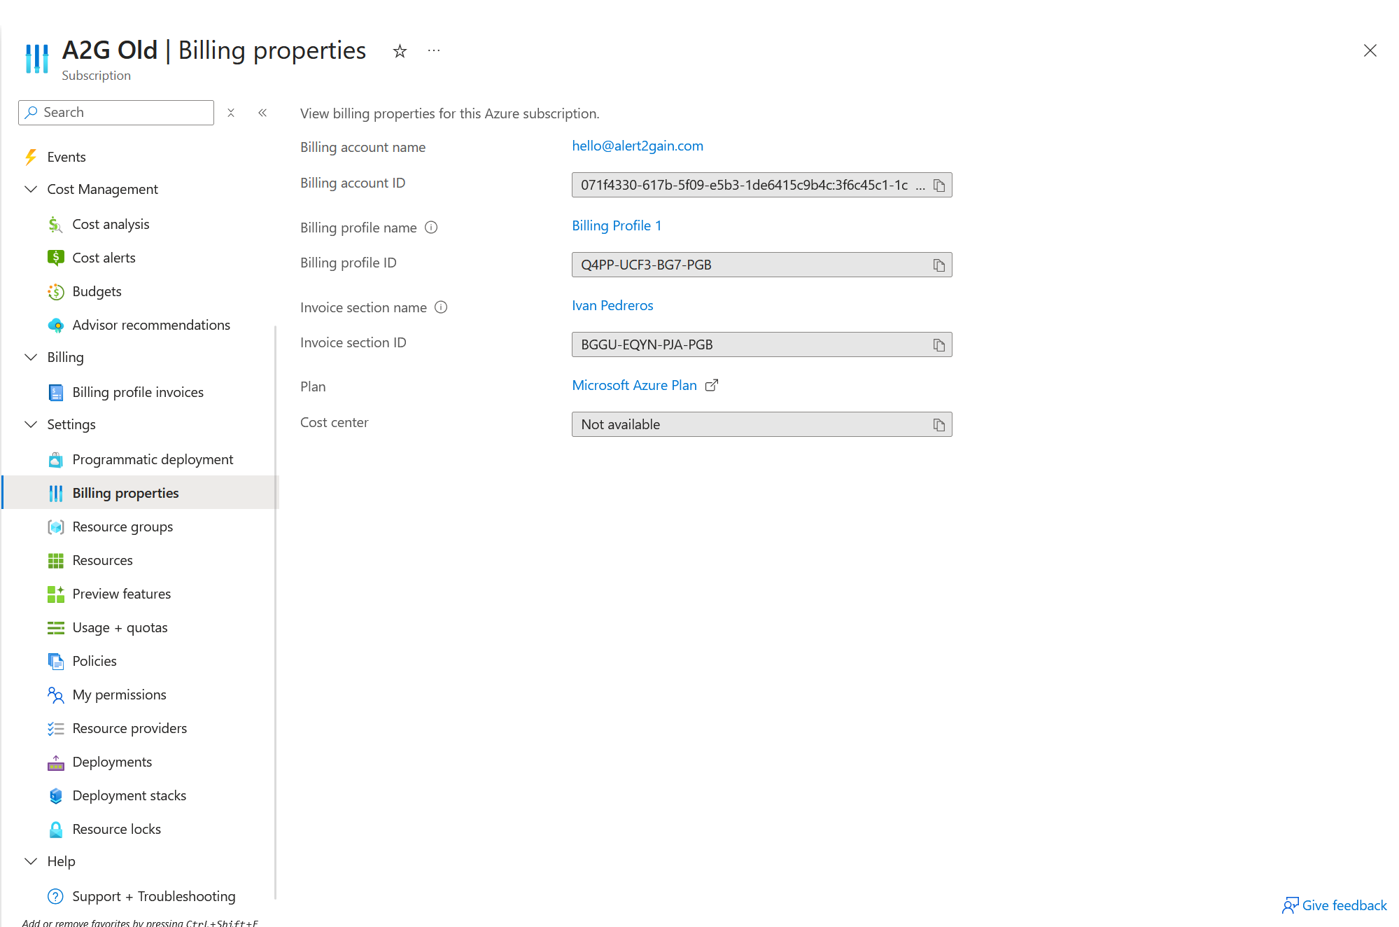Open Events in the sidebar
1399x927 pixels.
(x=66, y=157)
